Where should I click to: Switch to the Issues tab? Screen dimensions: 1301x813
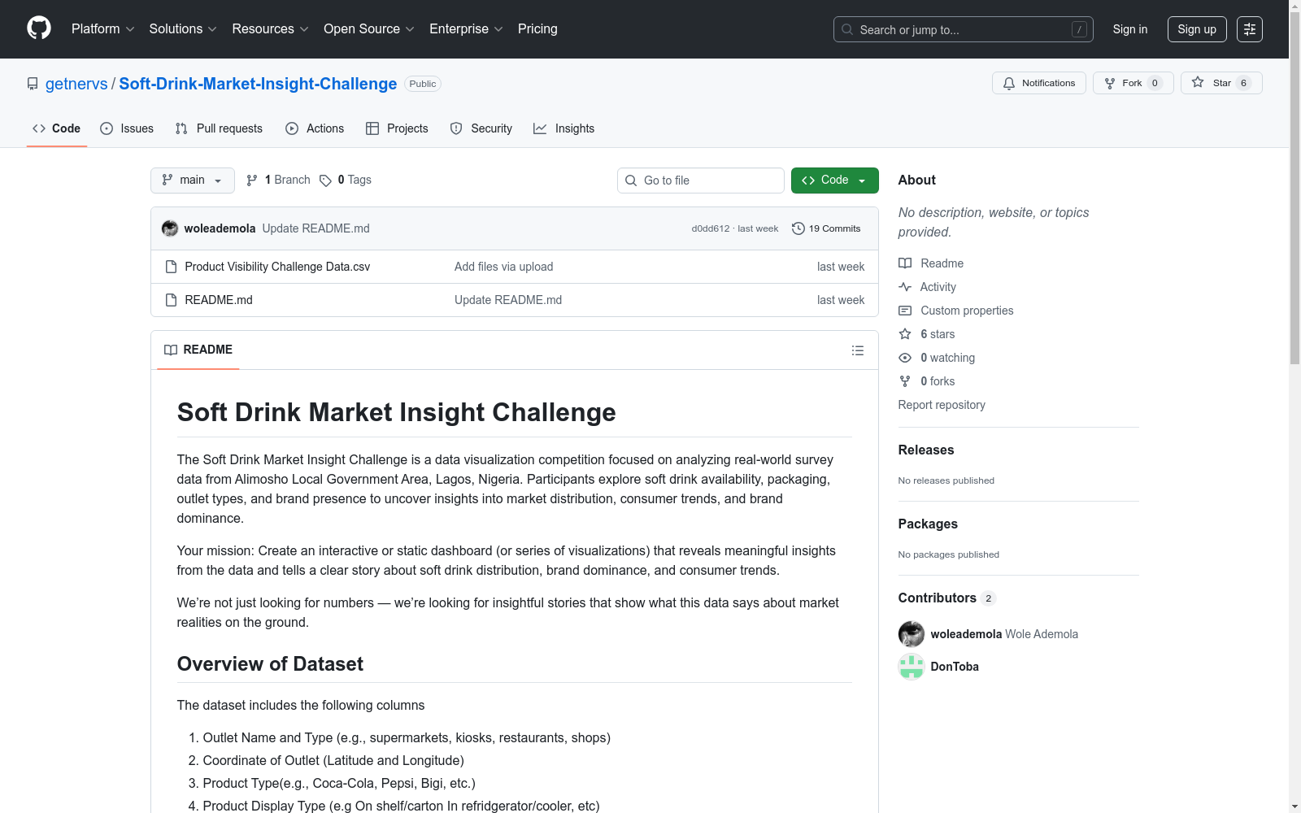point(127,128)
